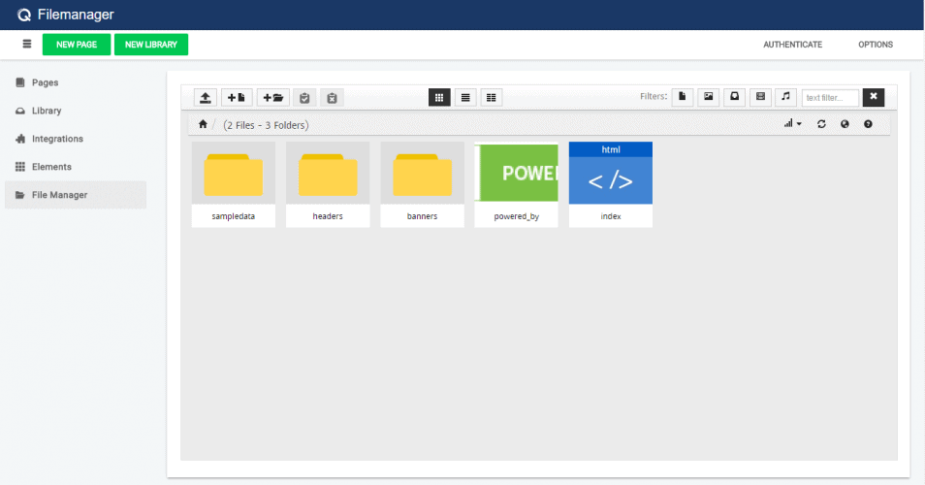Click the new file icon
Viewport: 925px width, 485px height.
click(x=237, y=97)
